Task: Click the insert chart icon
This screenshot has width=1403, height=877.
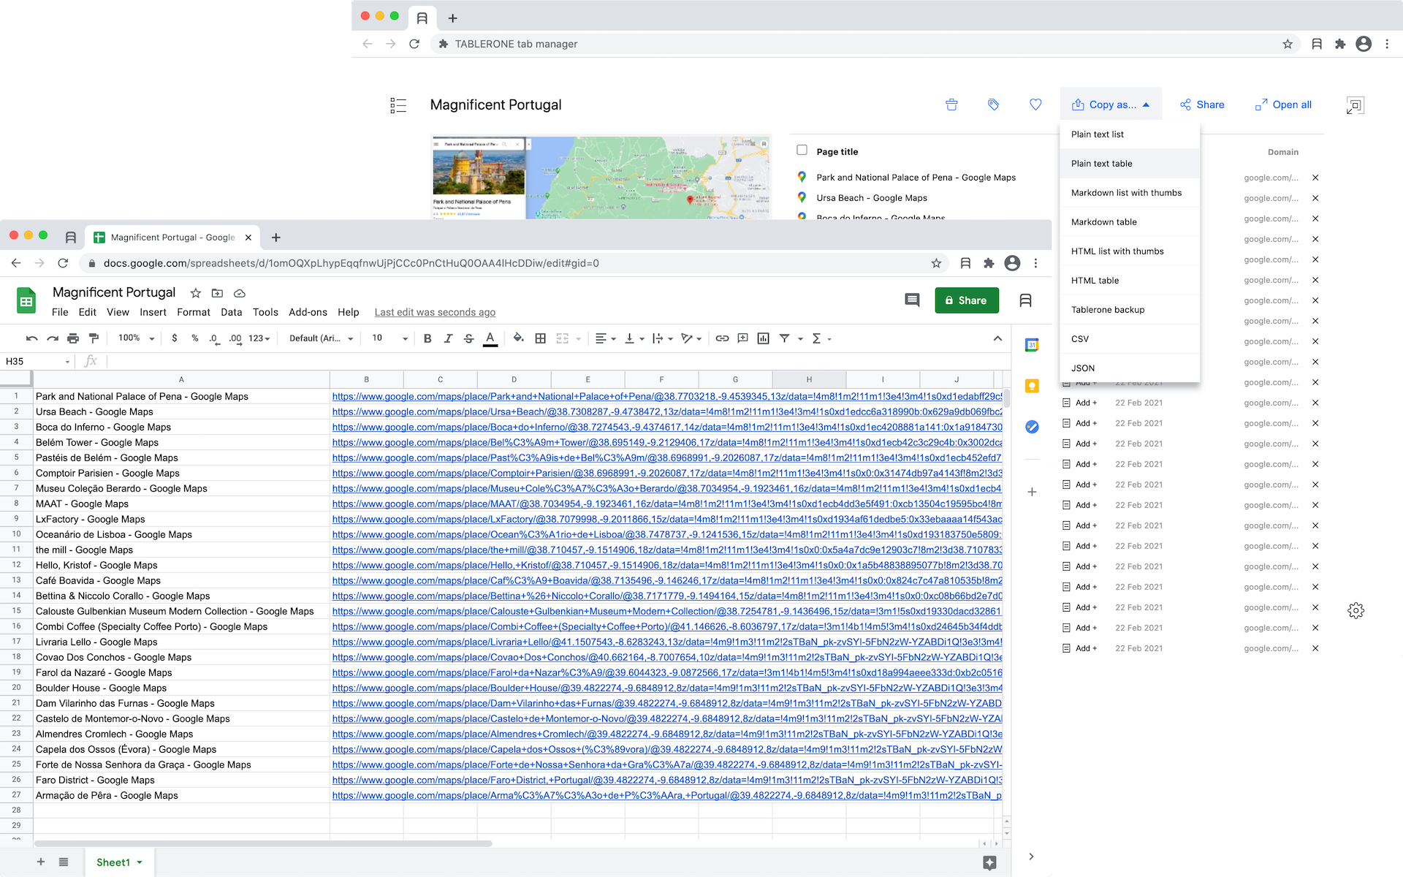Action: click(x=764, y=338)
